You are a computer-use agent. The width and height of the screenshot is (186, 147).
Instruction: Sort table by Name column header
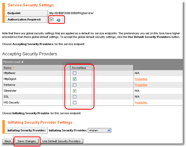coord(7,68)
